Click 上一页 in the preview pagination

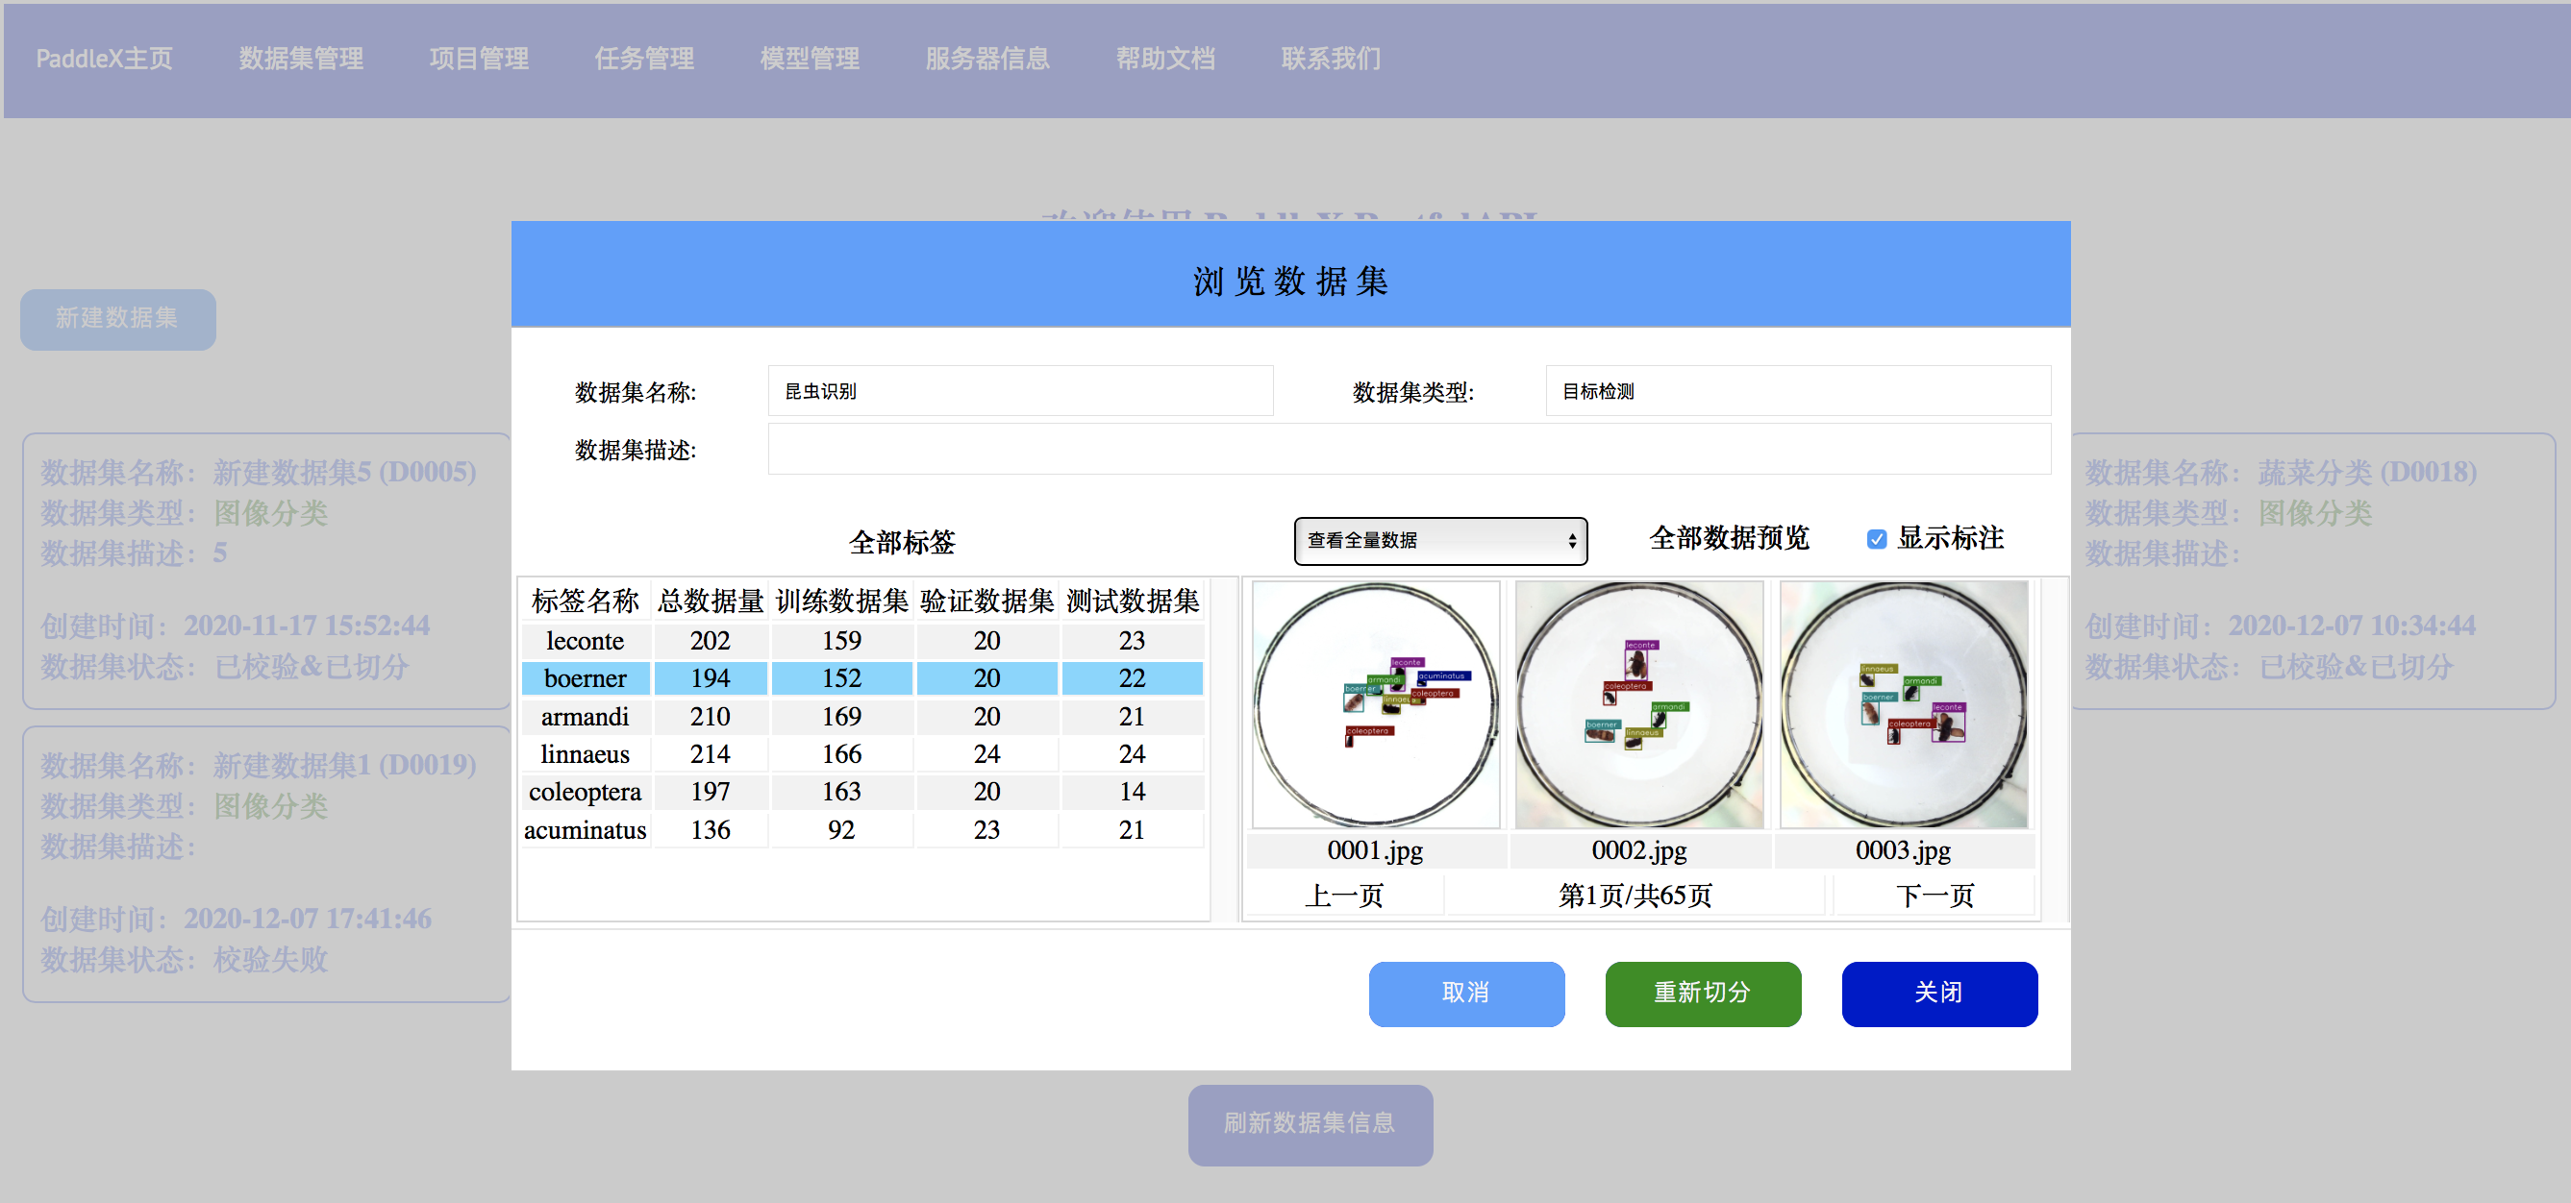click(x=1343, y=895)
